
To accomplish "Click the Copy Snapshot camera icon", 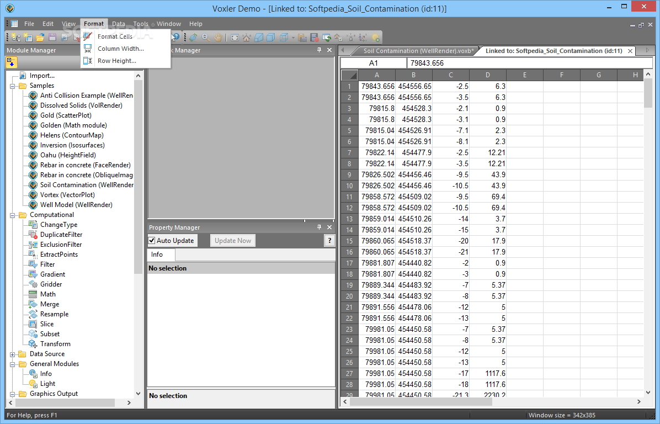I will (x=302, y=38).
